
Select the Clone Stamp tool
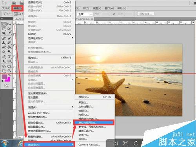coord(4,42)
